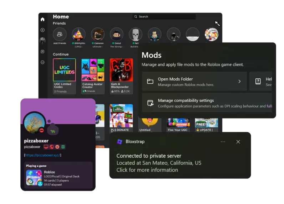Click the play circle icon in Roblox sidebar
Viewport: 284px width, 204px height.
coord(42,30)
